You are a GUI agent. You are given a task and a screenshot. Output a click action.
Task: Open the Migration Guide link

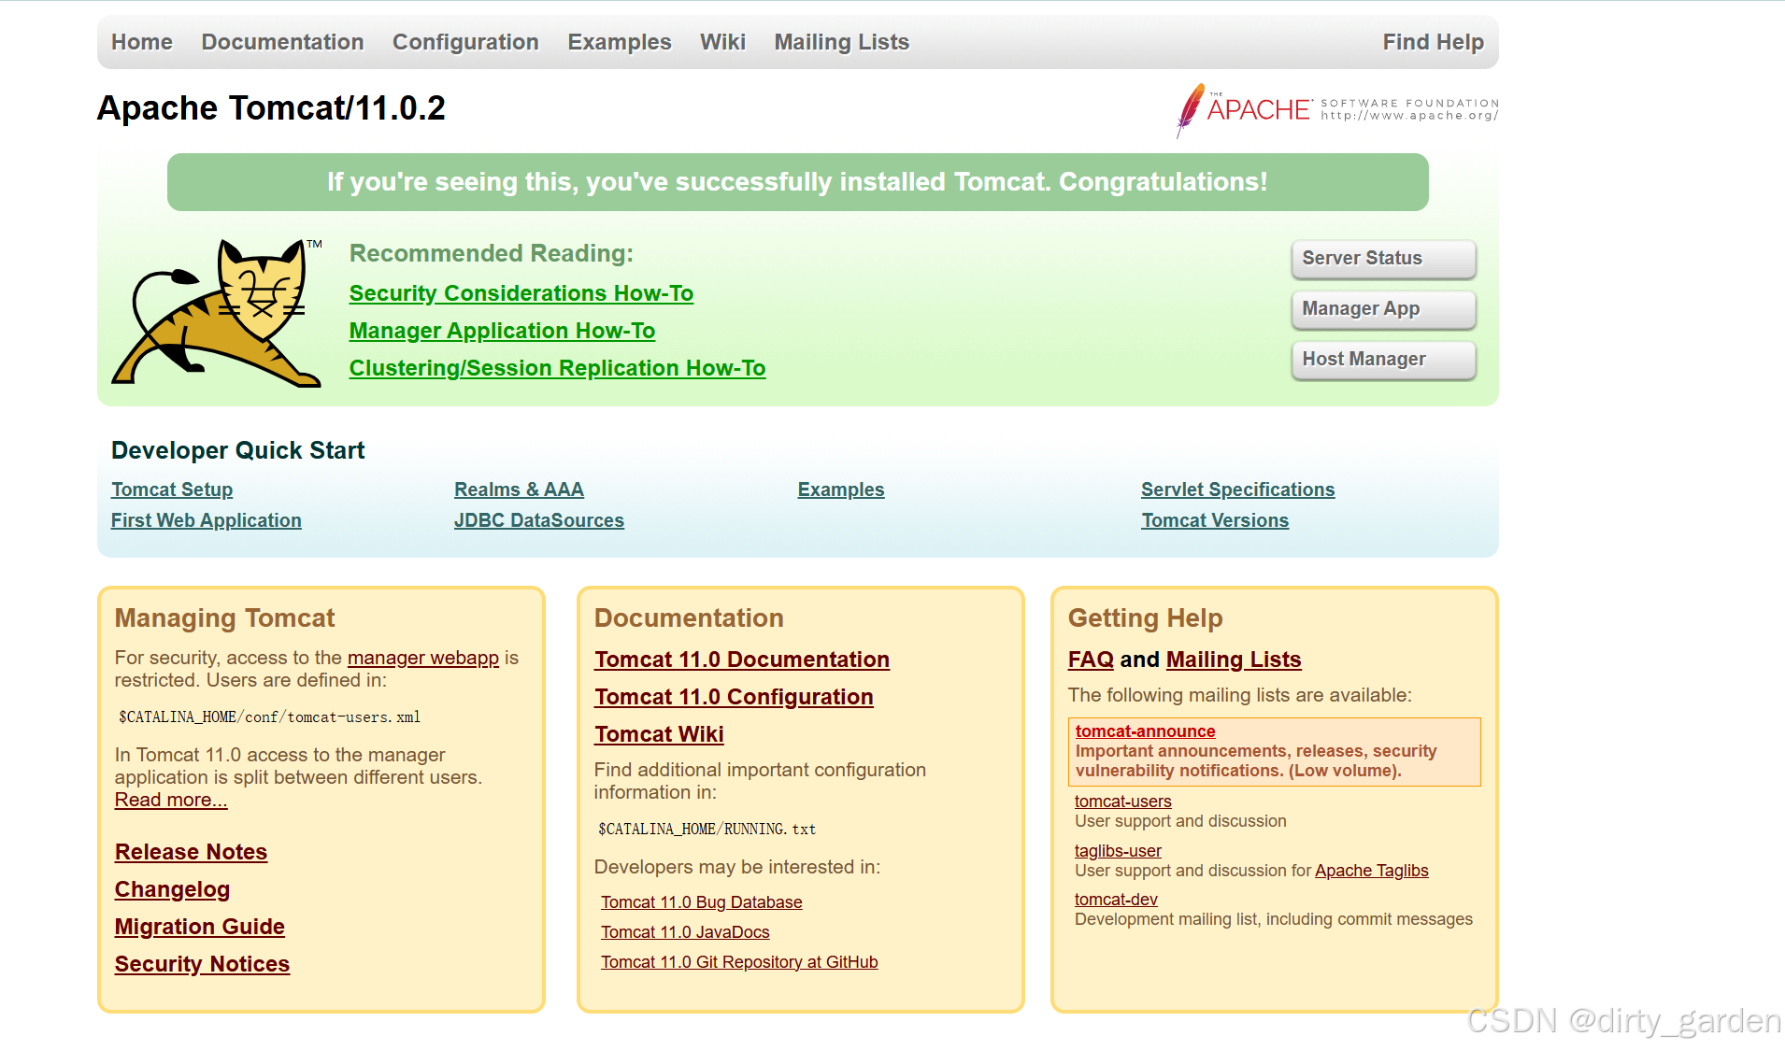(199, 927)
